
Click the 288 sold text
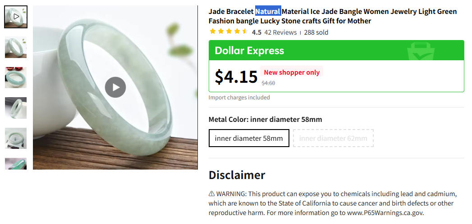point(316,32)
